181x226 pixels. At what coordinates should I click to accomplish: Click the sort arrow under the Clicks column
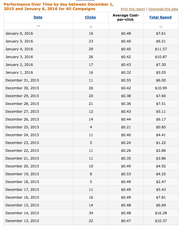[x=91, y=27]
